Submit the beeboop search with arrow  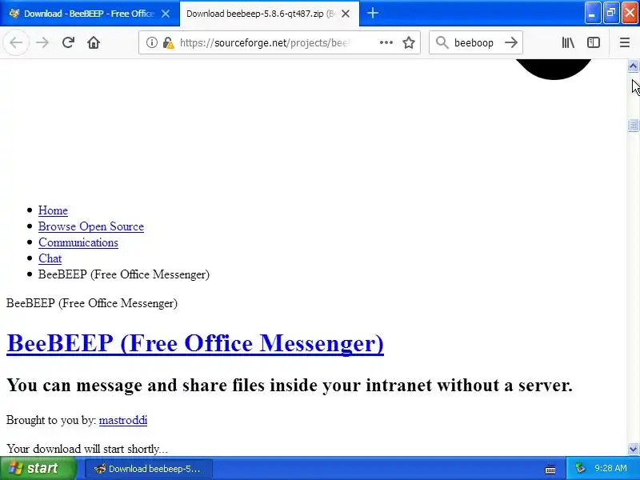pos(511,42)
